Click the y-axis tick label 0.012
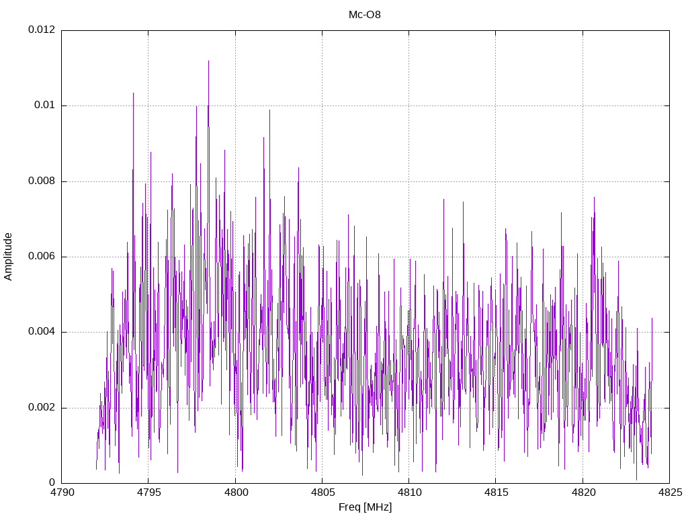Viewport: 688px width, 516px height. (x=42, y=30)
